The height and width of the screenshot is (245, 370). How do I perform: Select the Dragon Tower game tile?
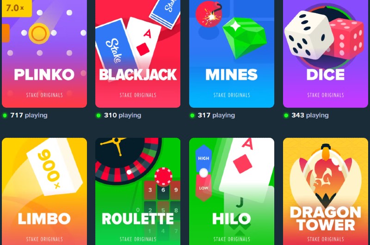[x=326, y=191]
